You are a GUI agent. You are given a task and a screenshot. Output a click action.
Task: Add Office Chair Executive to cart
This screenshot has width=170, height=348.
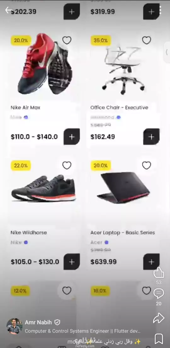coord(151,137)
